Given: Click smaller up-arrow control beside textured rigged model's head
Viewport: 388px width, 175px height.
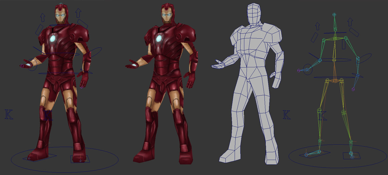Looking at the screenshot, I should click(x=42, y=17).
